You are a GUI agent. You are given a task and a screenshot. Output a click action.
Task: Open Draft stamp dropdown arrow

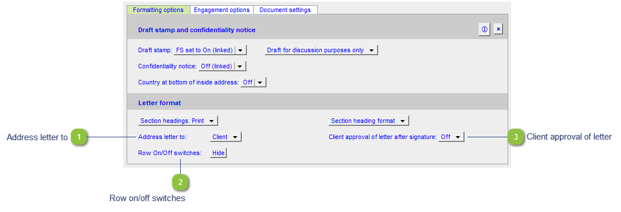click(241, 50)
